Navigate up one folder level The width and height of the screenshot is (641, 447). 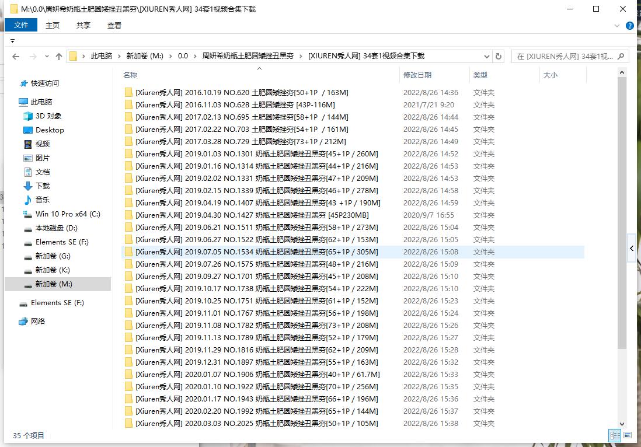(x=59, y=57)
